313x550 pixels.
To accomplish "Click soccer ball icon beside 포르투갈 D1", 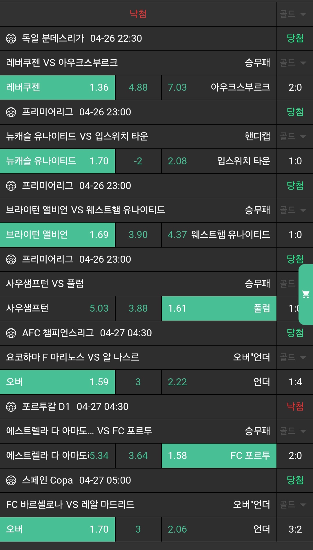I will tap(11, 406).
